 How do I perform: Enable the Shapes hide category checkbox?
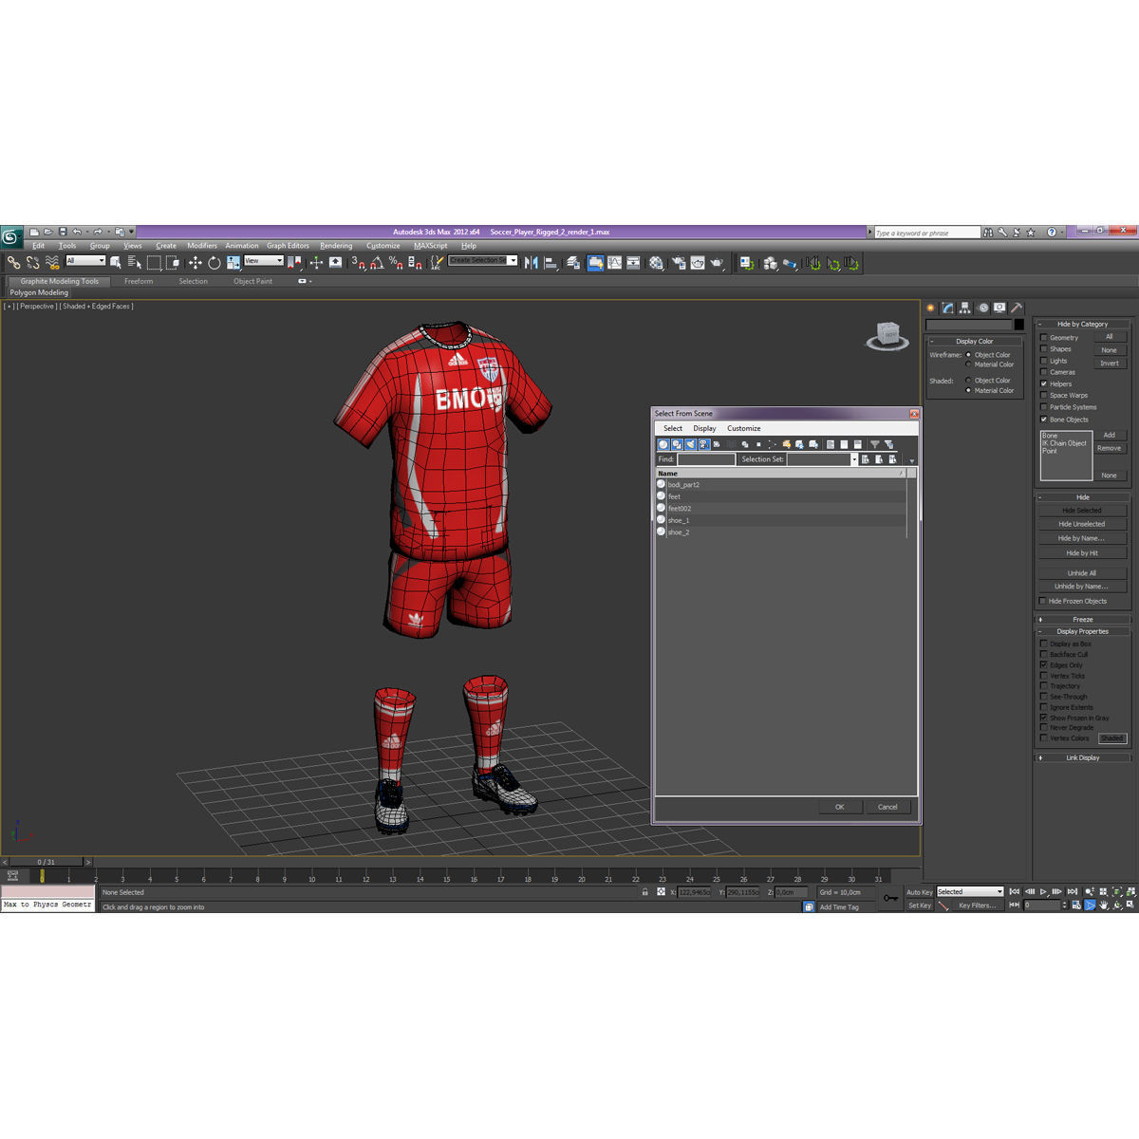1043,349
